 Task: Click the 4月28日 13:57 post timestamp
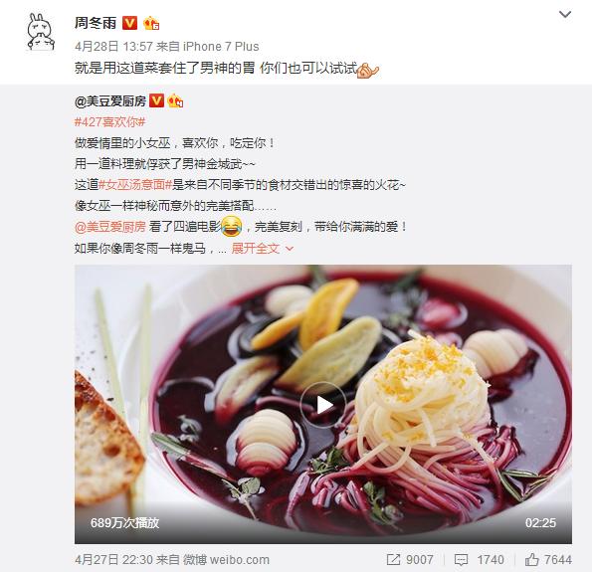[113, 47]
